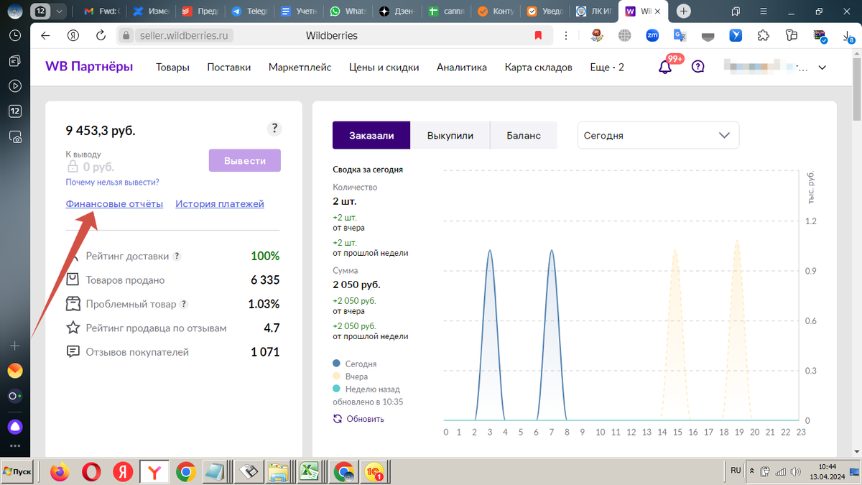Click the Отзывов покупателей value 1 071
The image size is (862, 485).
tap(265, 352)
